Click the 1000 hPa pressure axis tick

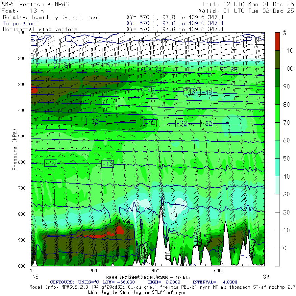21,266
